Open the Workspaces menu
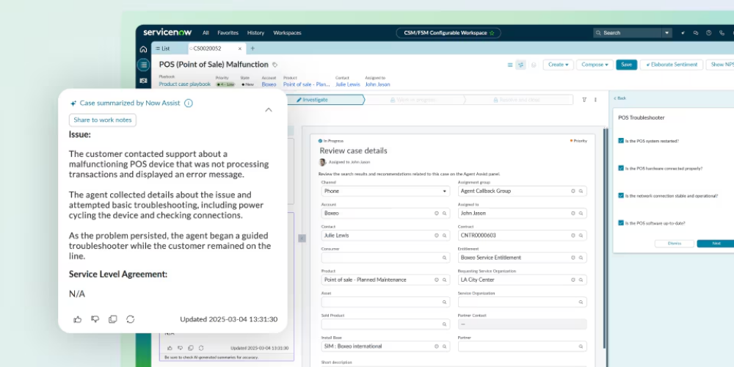734x367 pixels. click(x=287, y=33)
